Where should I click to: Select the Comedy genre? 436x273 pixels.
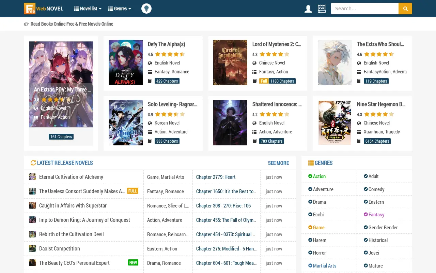click(374, 189)
